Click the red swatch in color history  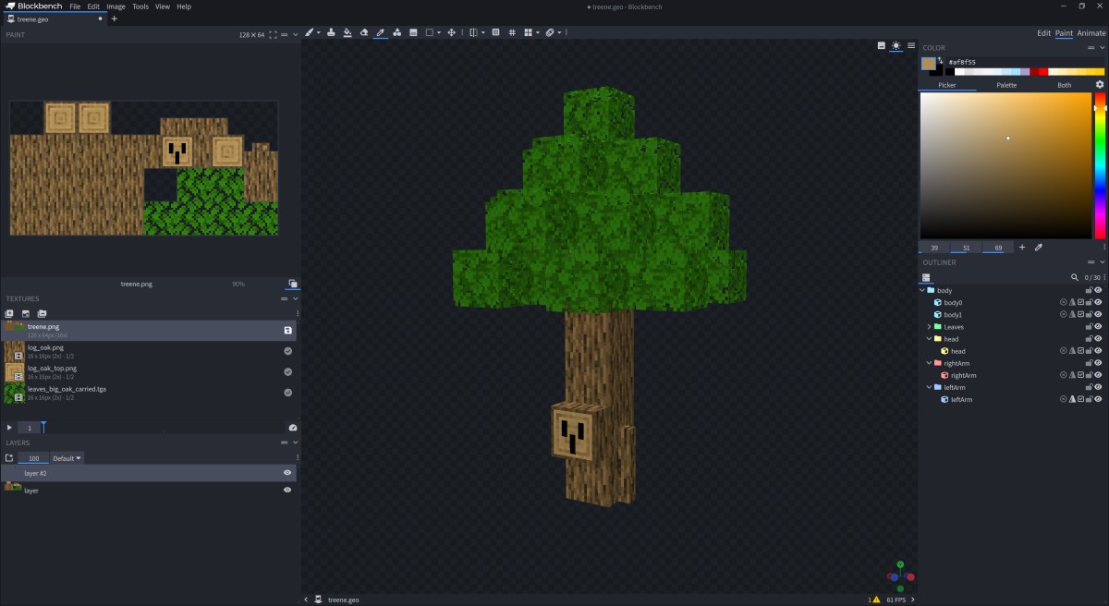[x=1042, y=71]
